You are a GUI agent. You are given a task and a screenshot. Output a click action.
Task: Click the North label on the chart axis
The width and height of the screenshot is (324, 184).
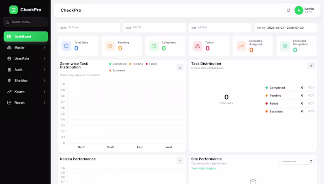[82, 147]
